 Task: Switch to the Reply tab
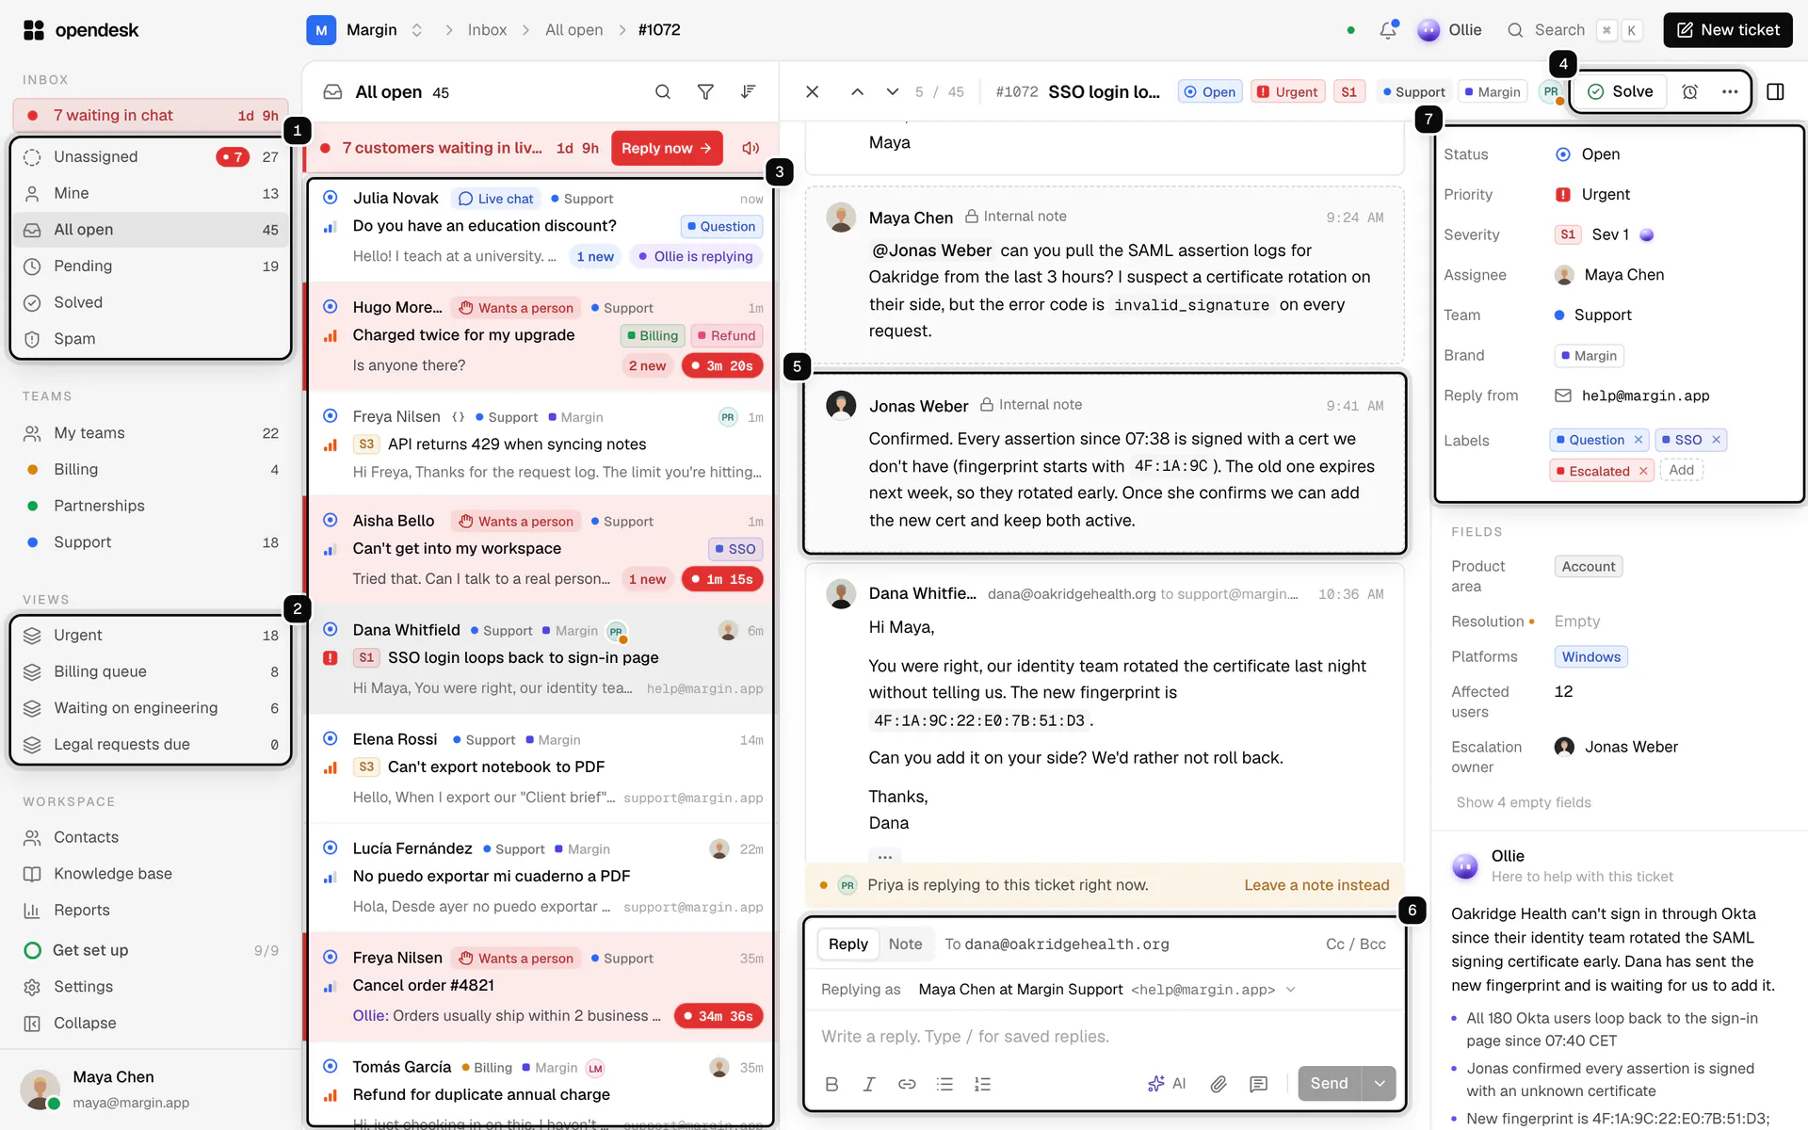[848, 944]
